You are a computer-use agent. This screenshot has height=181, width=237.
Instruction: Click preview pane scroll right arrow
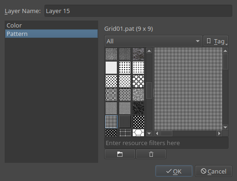point(219,133)
